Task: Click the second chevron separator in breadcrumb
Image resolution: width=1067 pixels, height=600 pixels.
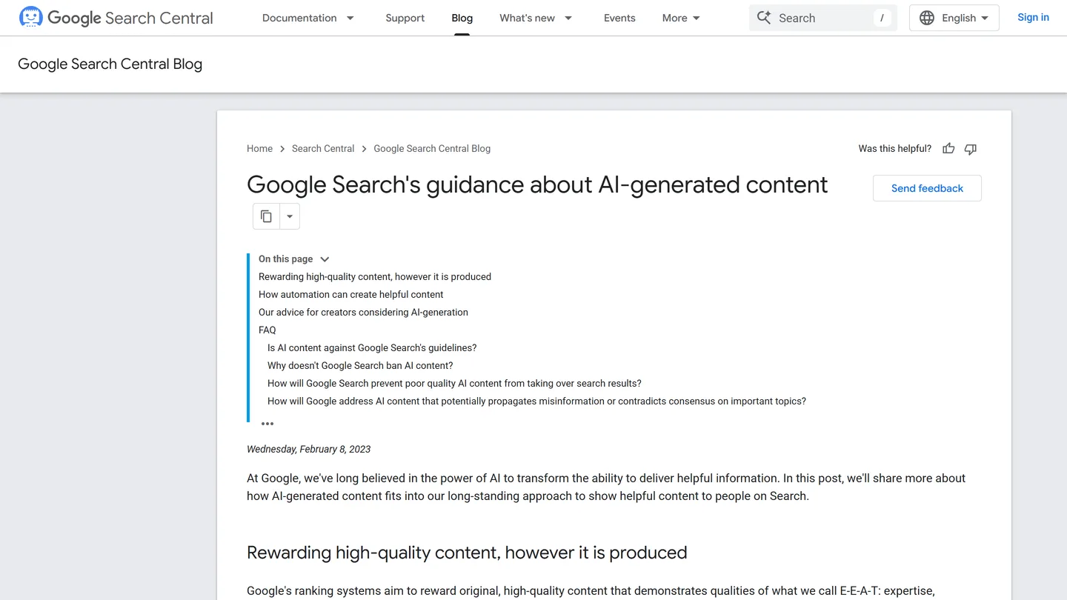Action: point(364,149)
